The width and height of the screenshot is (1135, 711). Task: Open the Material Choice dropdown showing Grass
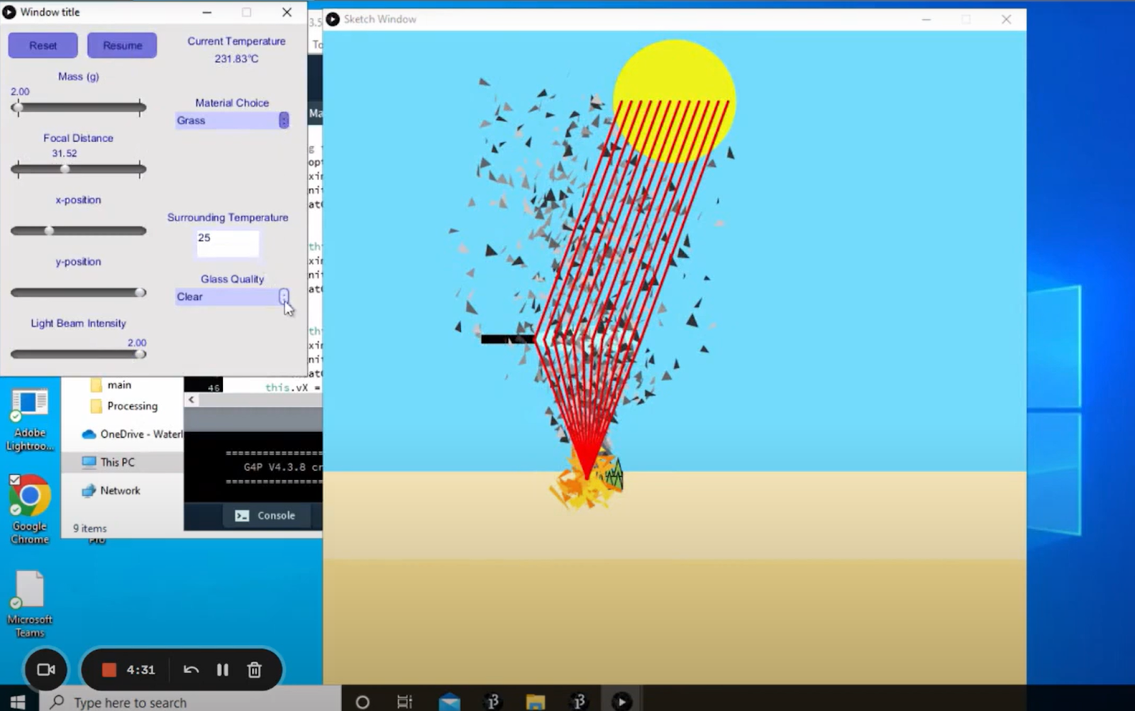(232, 121)
